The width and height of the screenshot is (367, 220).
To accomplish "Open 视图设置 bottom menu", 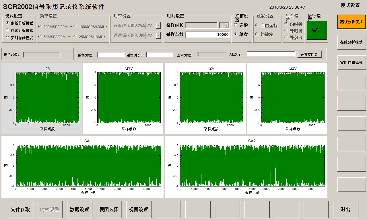I will 139,209.
